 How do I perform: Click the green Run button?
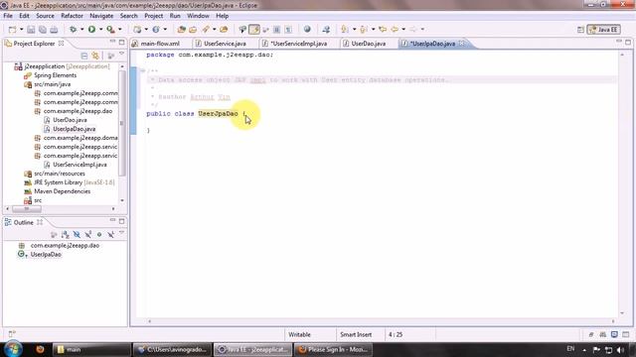click(91, 29)
